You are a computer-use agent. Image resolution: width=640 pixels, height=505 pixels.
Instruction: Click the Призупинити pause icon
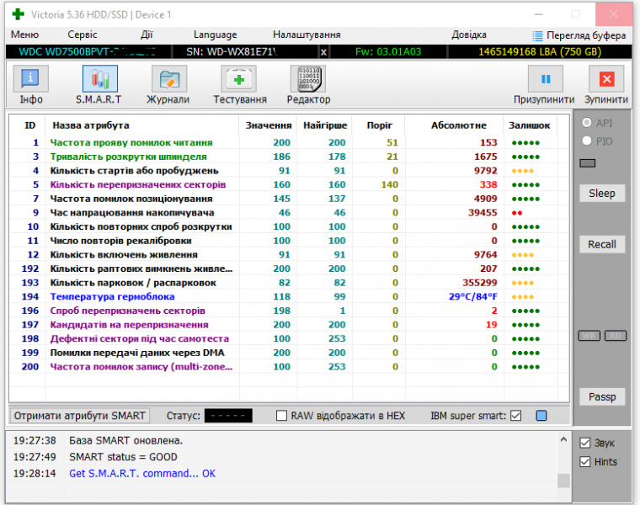click(545, 80)
